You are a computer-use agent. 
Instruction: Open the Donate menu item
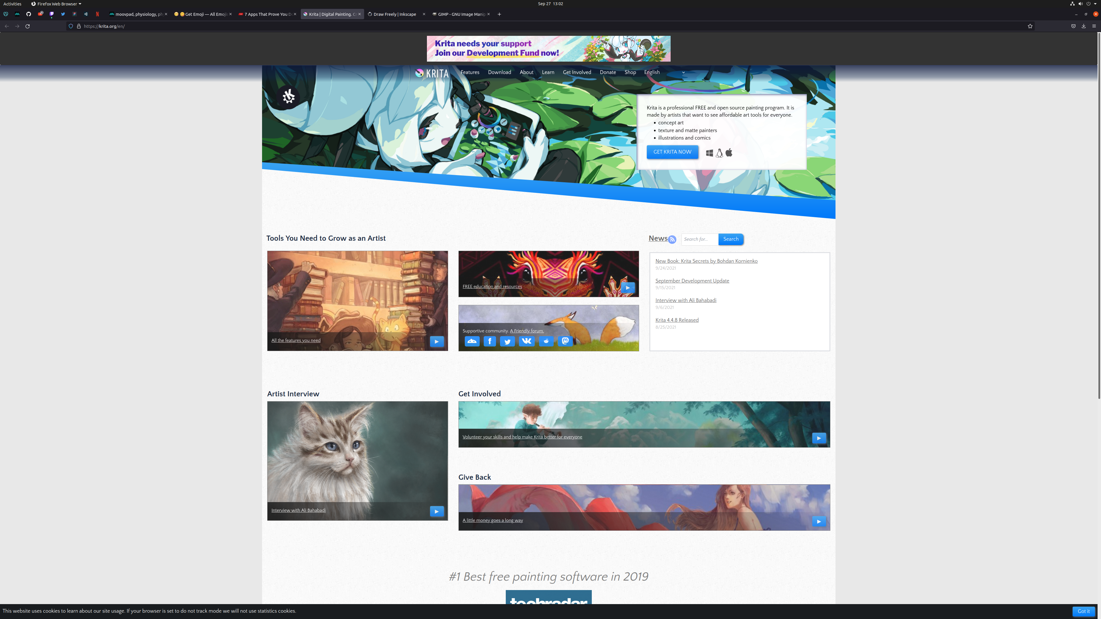point(608,72)
